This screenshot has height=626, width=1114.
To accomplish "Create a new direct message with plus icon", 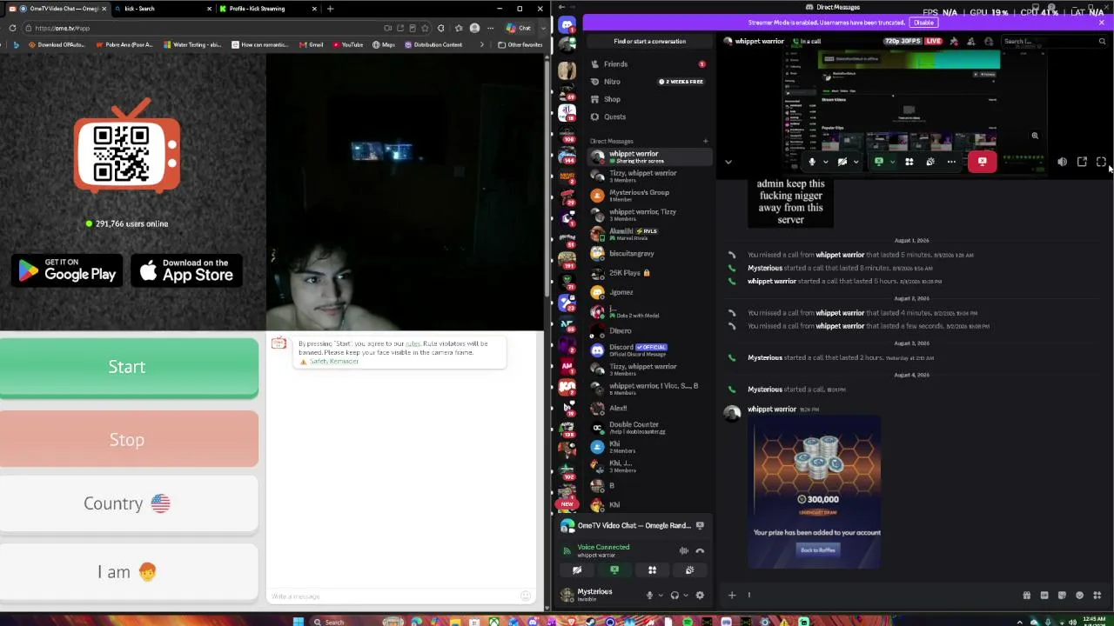I will pyautogui.click(x=705, y=141).
